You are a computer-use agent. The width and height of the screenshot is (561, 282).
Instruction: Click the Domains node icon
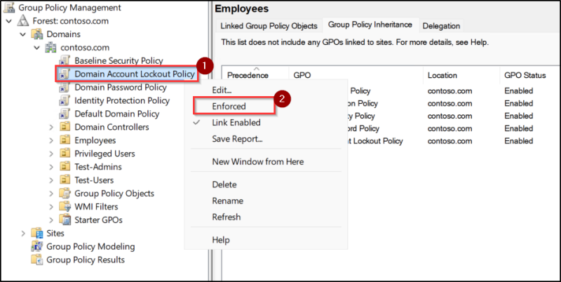pos(37,34)
